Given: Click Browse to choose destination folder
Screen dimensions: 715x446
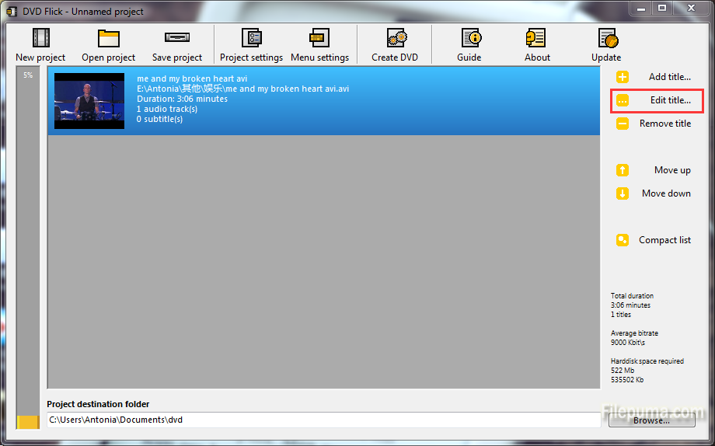Looking at the screenshot, I should click(x=651, y=420).
